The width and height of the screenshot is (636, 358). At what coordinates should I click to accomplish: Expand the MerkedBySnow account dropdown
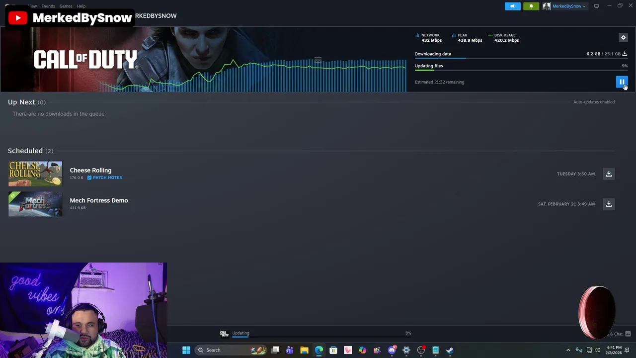click(x=564, y=6)
